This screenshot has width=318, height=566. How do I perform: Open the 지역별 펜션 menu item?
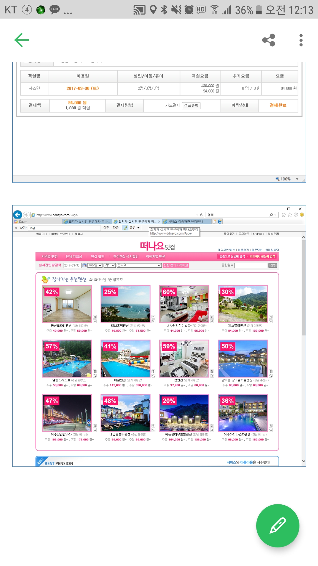pyautogui.click(x=49, y=257)
